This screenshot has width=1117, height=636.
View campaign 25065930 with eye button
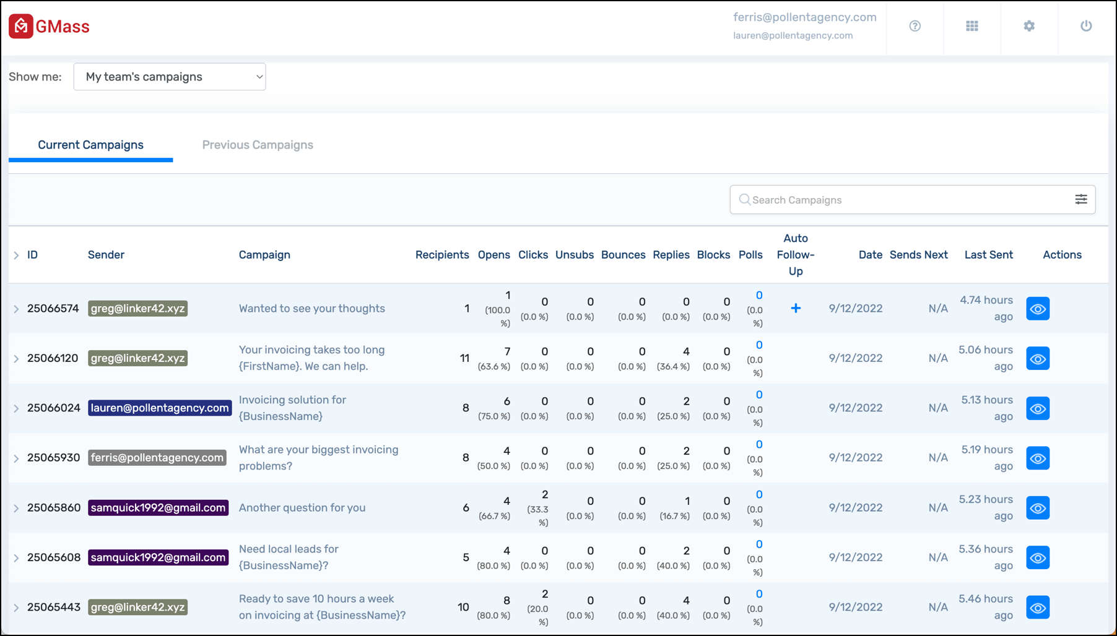tap(1038, 458)
